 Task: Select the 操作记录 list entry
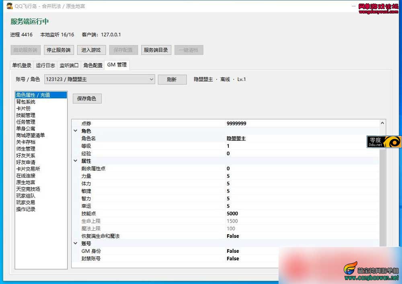click(41, 209)
